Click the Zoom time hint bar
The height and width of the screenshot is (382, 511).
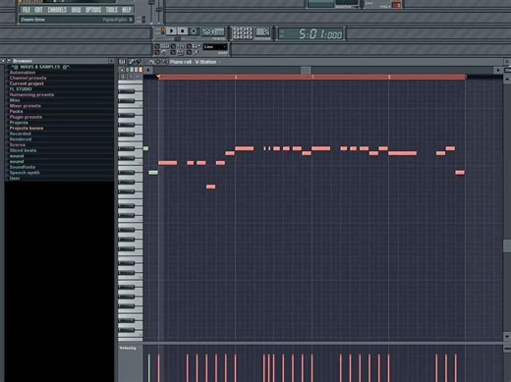click(x=76, y=20)
